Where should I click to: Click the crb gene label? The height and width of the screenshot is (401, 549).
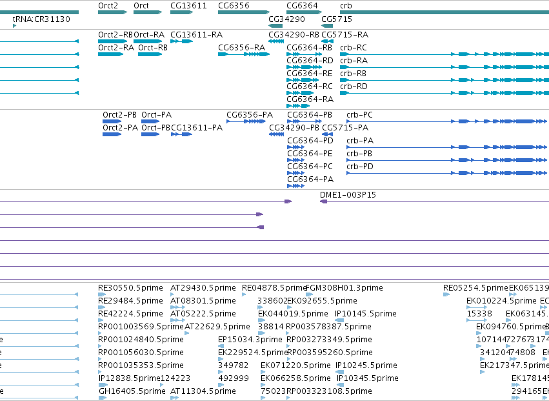pos(346,6)
